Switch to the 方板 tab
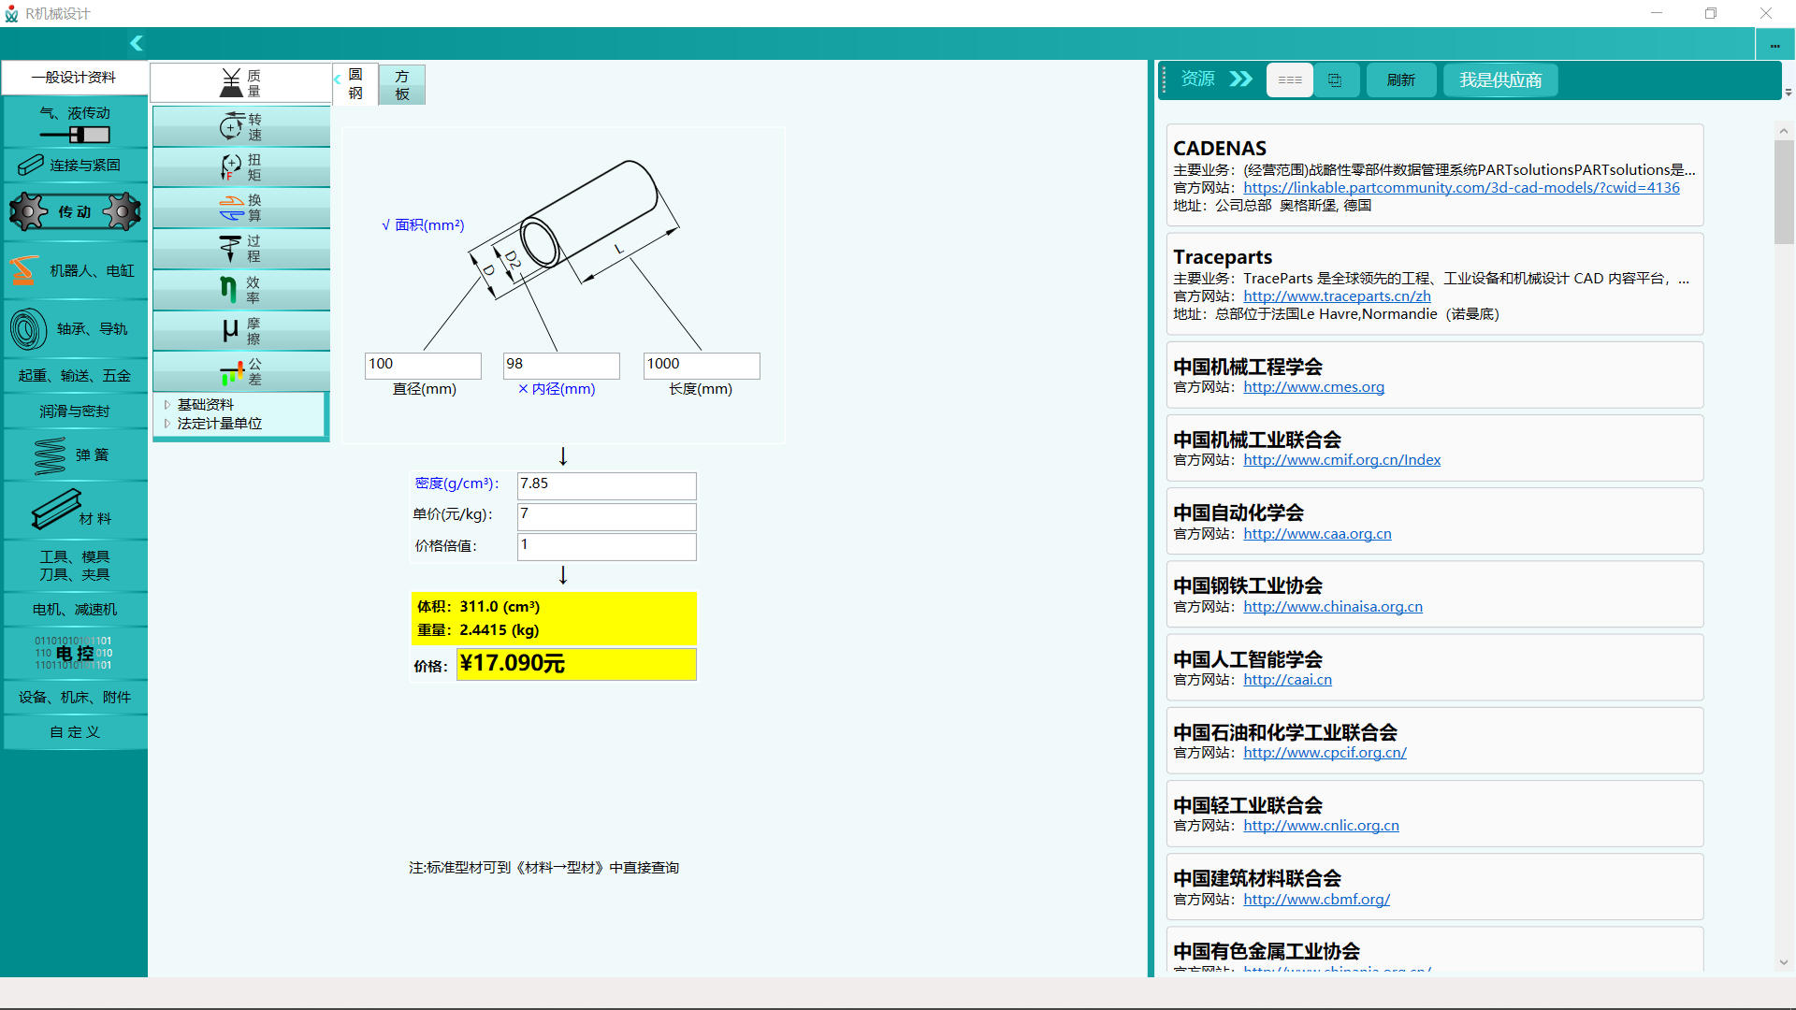The width and height of the screenshot is (1796, 1010). click(402, 85)
